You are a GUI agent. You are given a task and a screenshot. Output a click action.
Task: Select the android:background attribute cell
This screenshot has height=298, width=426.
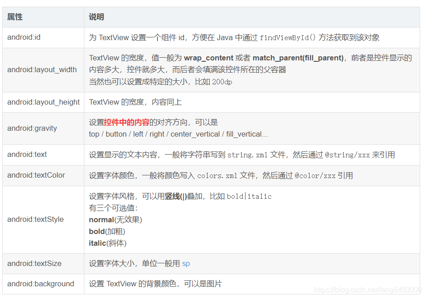(41, 284)
